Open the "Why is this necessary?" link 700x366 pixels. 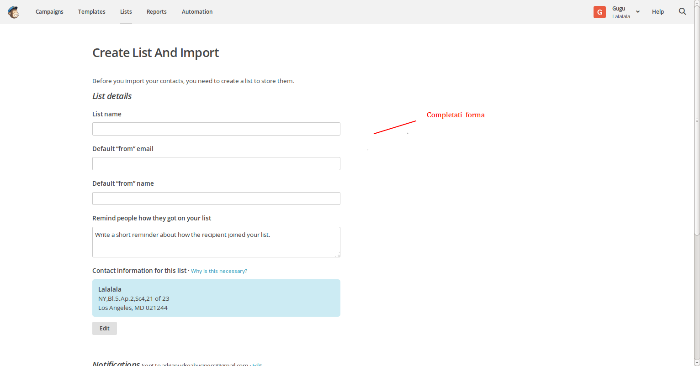pyautogui.click(x=219, y=271)
